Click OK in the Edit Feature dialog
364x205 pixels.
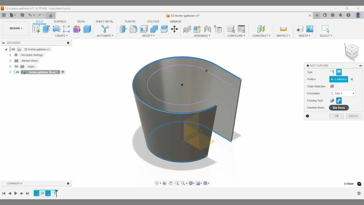[336, 116]
